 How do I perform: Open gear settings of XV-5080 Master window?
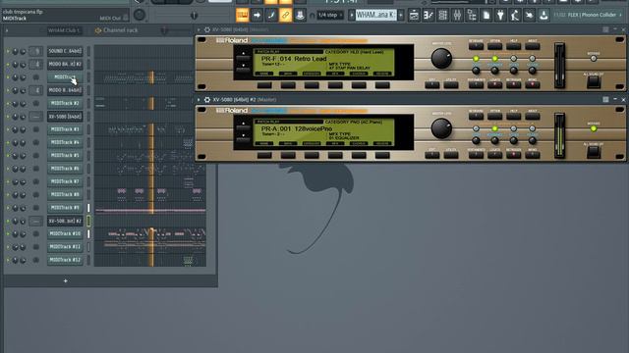(207, 29)
